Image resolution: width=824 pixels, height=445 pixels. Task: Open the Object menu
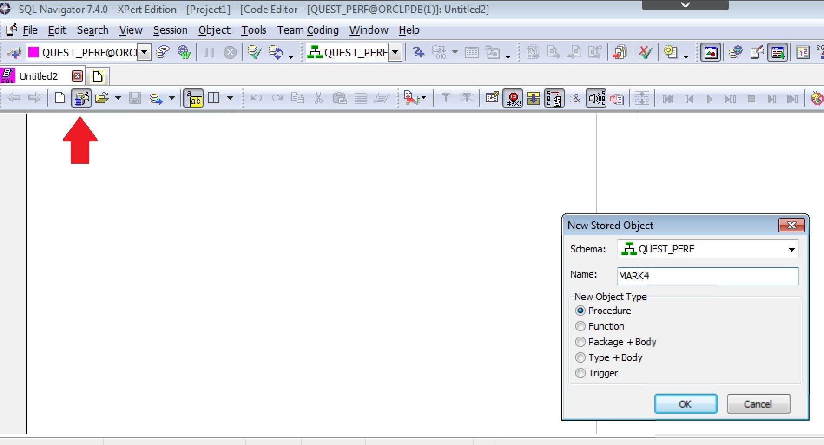(x=214, y=30)
